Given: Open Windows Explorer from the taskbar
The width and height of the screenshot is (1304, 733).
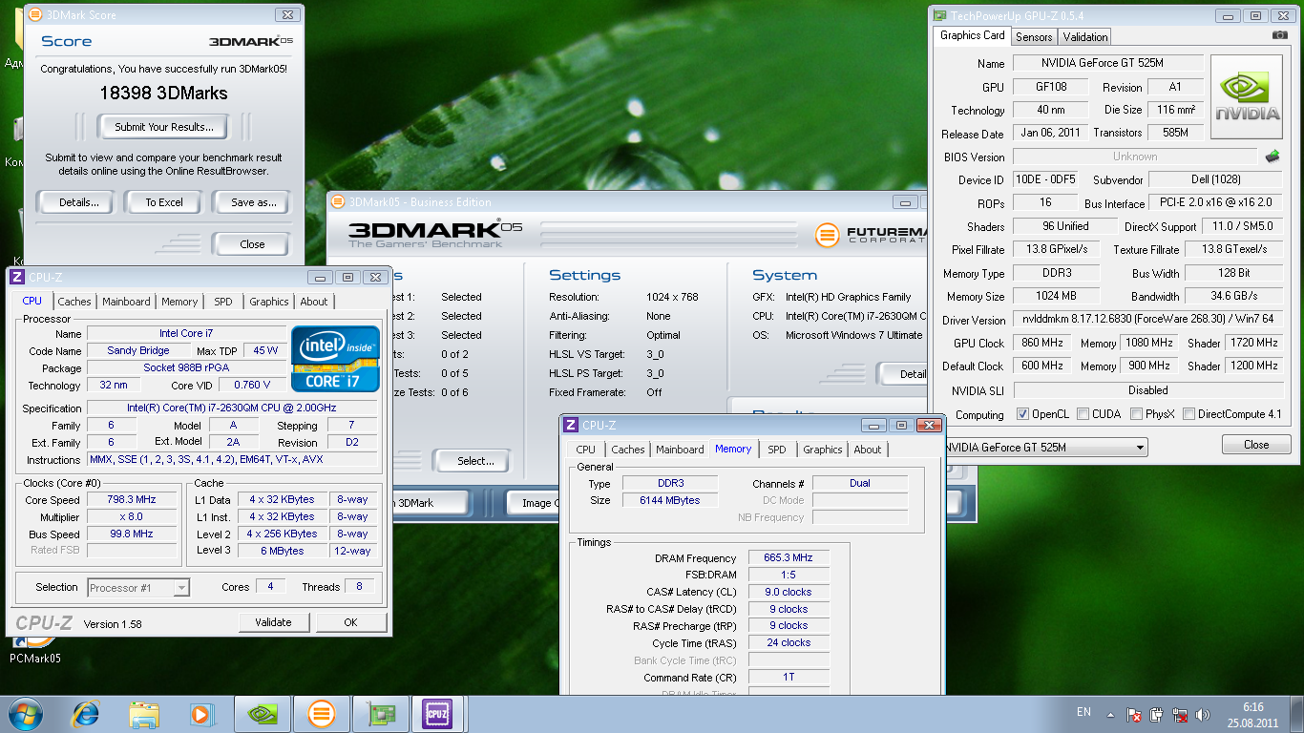Looking at the screenshot, I should point(144,714).
